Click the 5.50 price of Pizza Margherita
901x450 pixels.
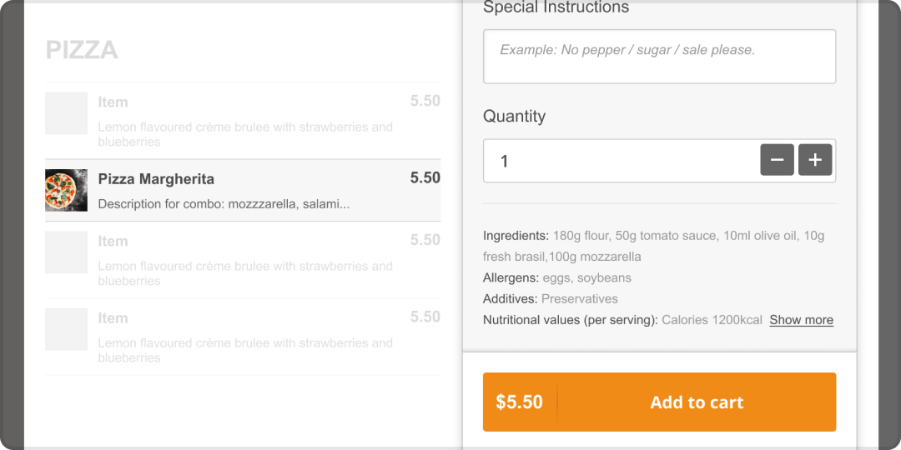pos(425,178)
